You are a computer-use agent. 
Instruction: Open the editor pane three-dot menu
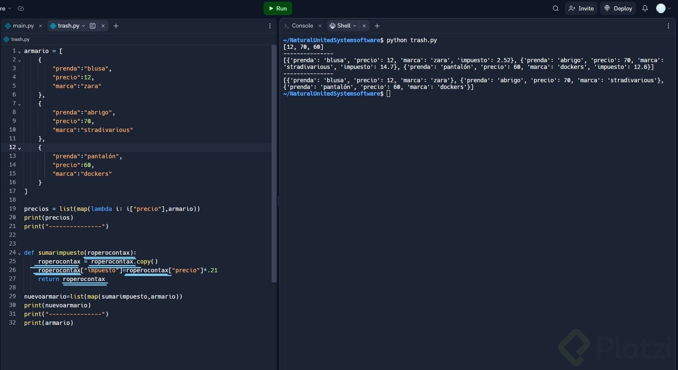click(270, 26)
